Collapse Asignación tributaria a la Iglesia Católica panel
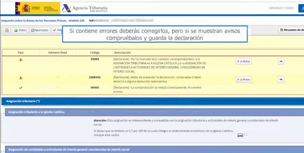Image resolution: width=304 pixels, height=153 pixels. tap(36, 112)
